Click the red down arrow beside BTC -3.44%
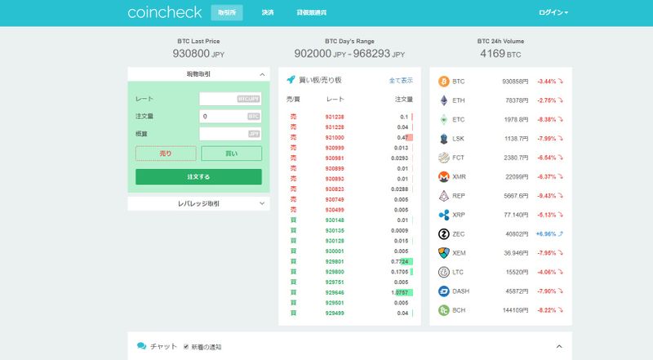 coord(561,82)
